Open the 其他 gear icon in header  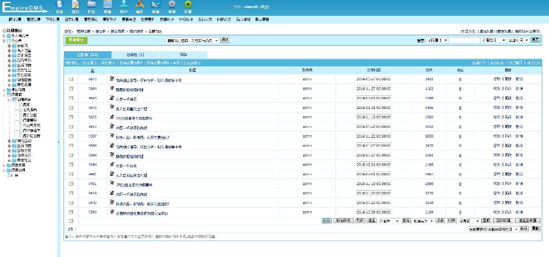coord(172,4)
